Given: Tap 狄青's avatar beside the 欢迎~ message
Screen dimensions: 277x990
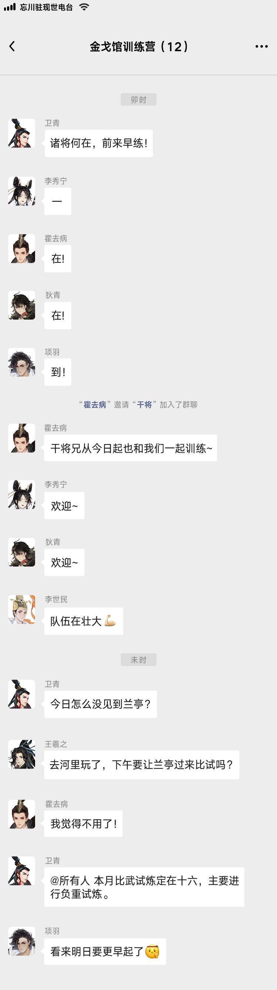Looking at the screenshot, I should [x=21, y=552].
